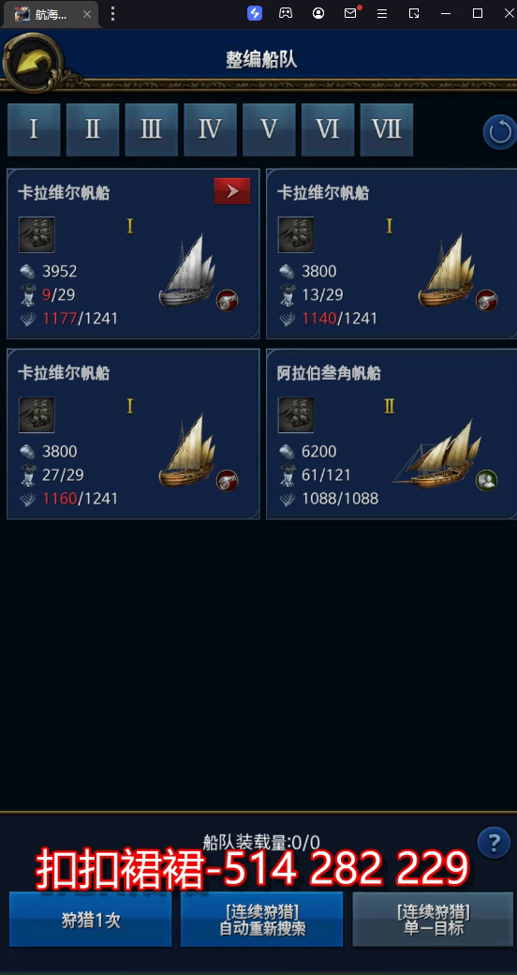This screenshot has height=975, width=517.
Task: Open the three-dot tab options menu
Action: click(112, 14)
